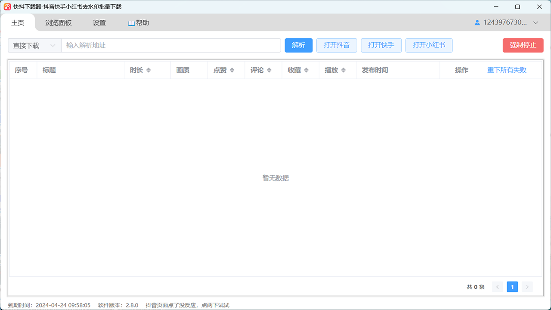Click the 重下所有失败 retry link
551x310 pixels.
pos(507,70)
